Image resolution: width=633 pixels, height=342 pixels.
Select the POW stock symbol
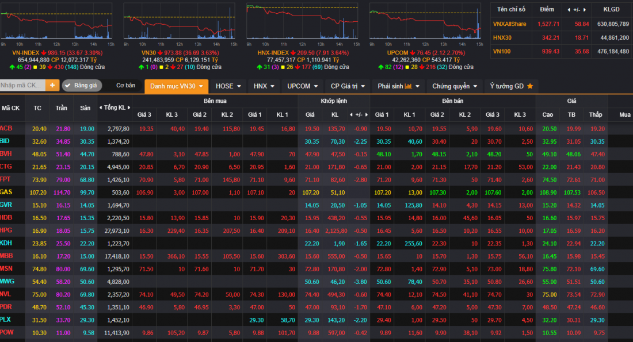click(7, 332)
